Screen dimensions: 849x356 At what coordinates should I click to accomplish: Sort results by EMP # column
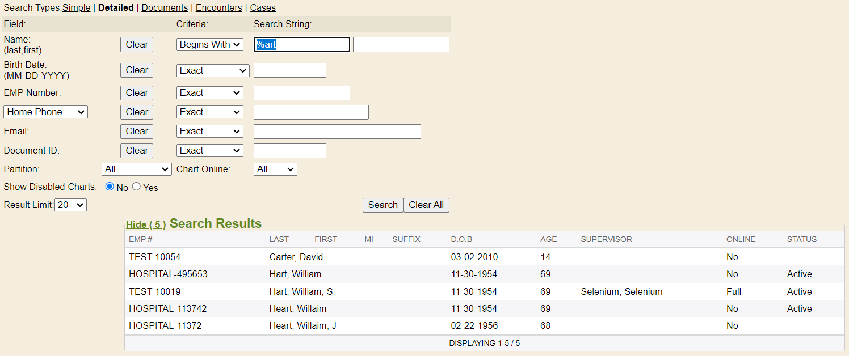140,239
